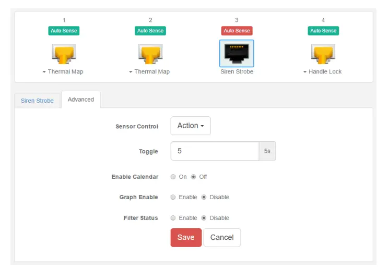Expand port 1 Thermal Map dropdown
The image size is (389, 269).
click(x=63, y=71)
